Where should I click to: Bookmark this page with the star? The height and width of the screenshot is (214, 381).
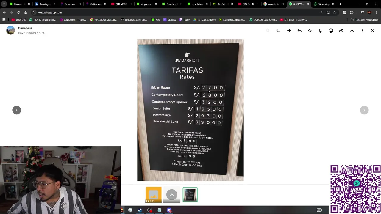click(335, 12)
